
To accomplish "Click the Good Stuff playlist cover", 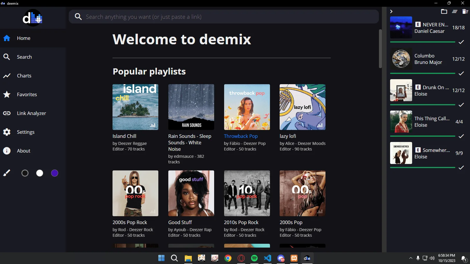I will coord(191,193).
